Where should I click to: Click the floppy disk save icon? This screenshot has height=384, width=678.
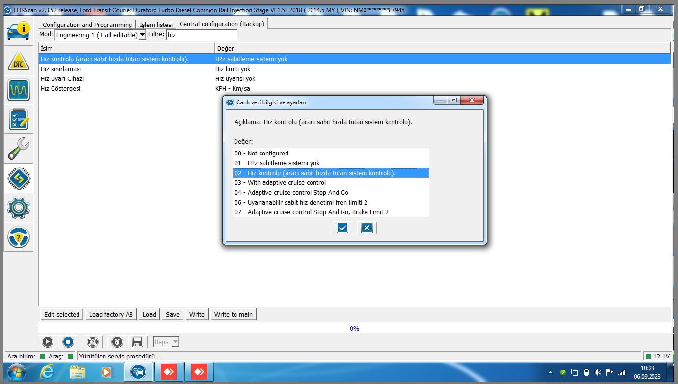tap(137, 342)
